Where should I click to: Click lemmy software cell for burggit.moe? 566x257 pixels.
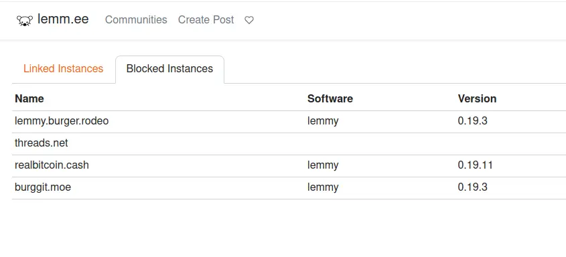(x=323, y=187)
